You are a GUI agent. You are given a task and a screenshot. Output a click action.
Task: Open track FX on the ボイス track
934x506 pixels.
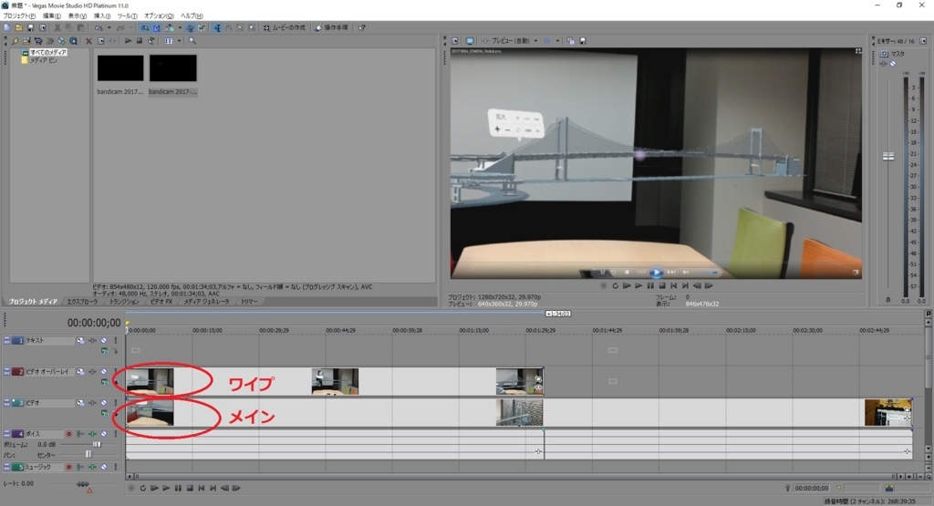92,434
